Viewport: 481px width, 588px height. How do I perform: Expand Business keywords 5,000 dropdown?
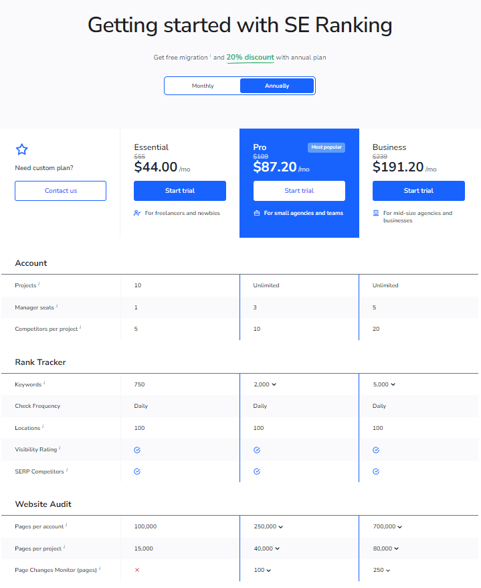(384, 384)
